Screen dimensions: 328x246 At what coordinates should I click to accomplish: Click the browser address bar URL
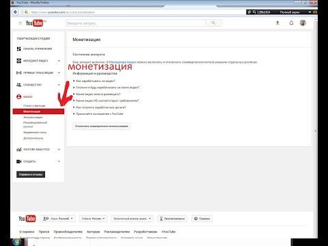[x=63, y=12]
